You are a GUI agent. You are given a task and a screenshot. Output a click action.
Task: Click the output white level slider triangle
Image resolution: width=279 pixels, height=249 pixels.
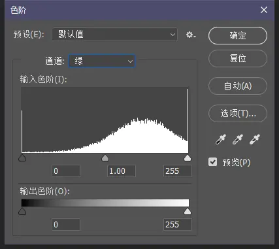188,211
